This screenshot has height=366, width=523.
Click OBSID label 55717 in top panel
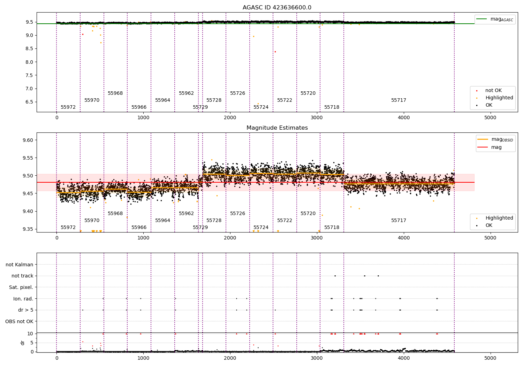tap(399, 100)
